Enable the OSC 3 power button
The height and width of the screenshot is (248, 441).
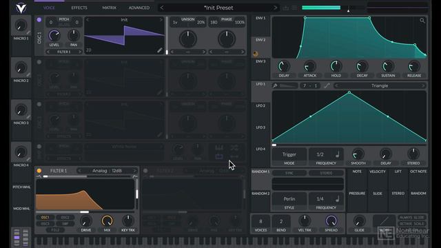pyautogui.click(x=39, y=104)
